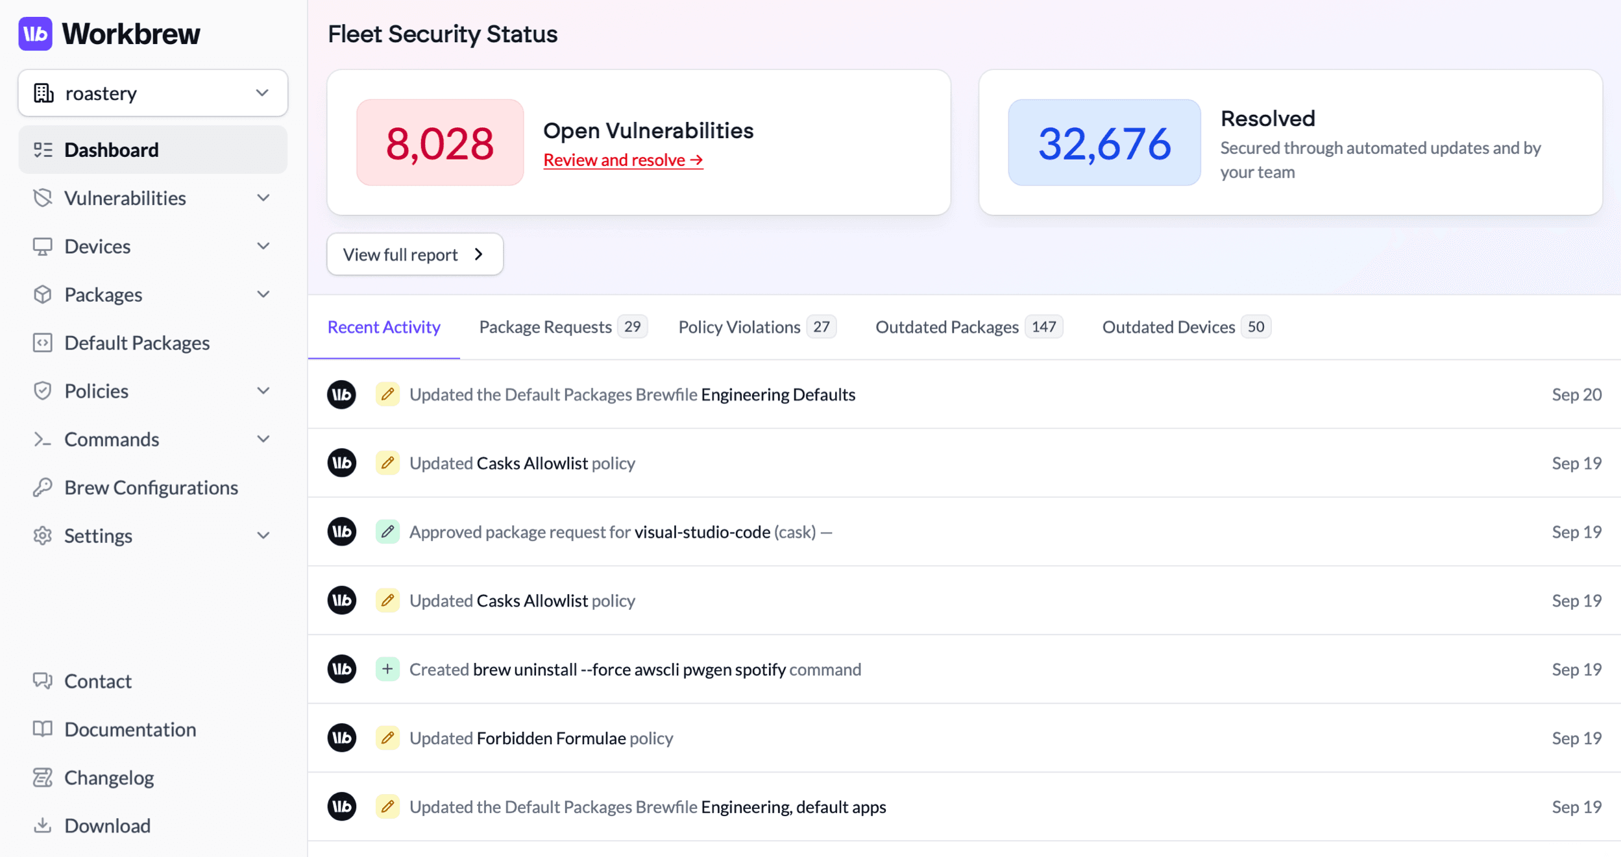
Task: Click the Settings gear icon
Action: coord(43,536)
